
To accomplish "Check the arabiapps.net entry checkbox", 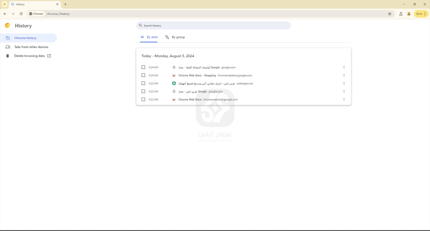I will 143,83.
